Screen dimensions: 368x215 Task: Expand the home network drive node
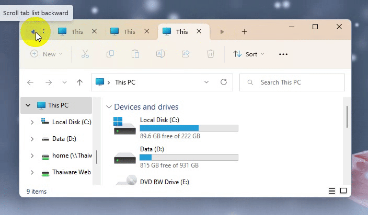coord(32,156)
